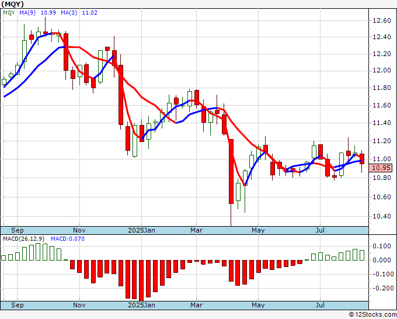Click the MA(3) value 11.02
The height and width of the screenshot is (319, 397).
pyautogui.click(x=90, y=13)
